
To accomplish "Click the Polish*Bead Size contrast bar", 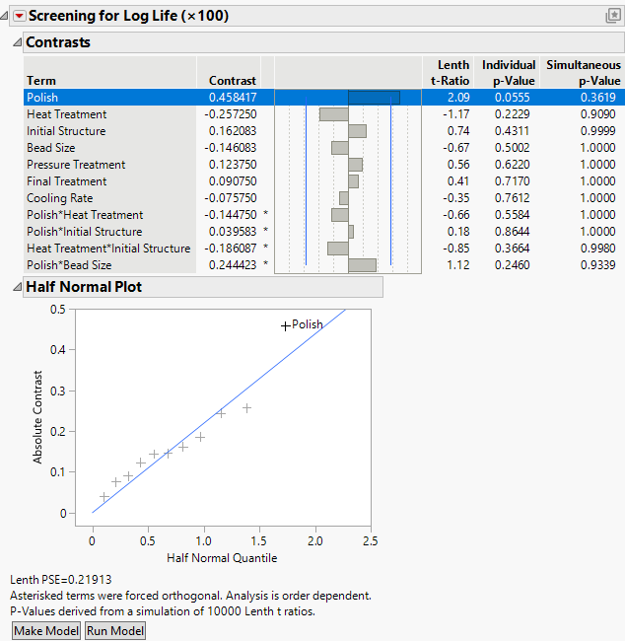I will tap(362, 265).
